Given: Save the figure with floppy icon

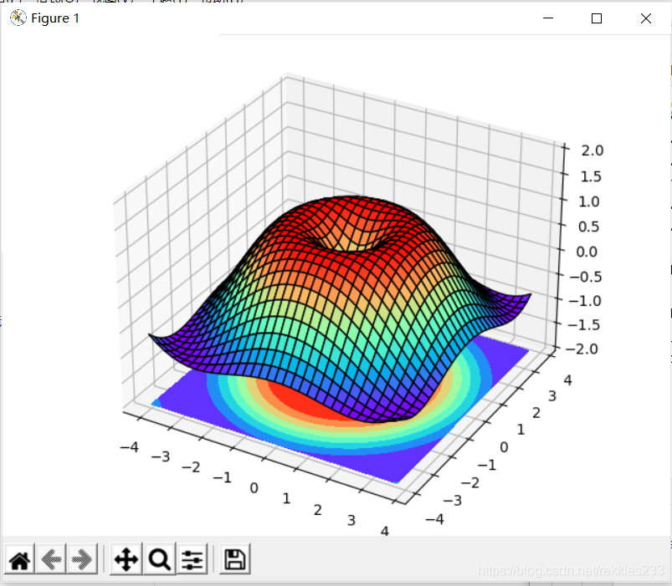Looking at the screenshot, I should (235, 559).
